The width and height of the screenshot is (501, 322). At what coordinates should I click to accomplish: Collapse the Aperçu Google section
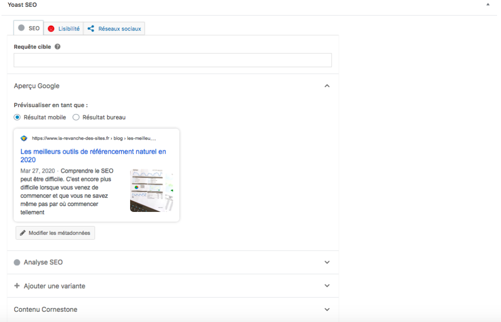[x=327, y=86]
